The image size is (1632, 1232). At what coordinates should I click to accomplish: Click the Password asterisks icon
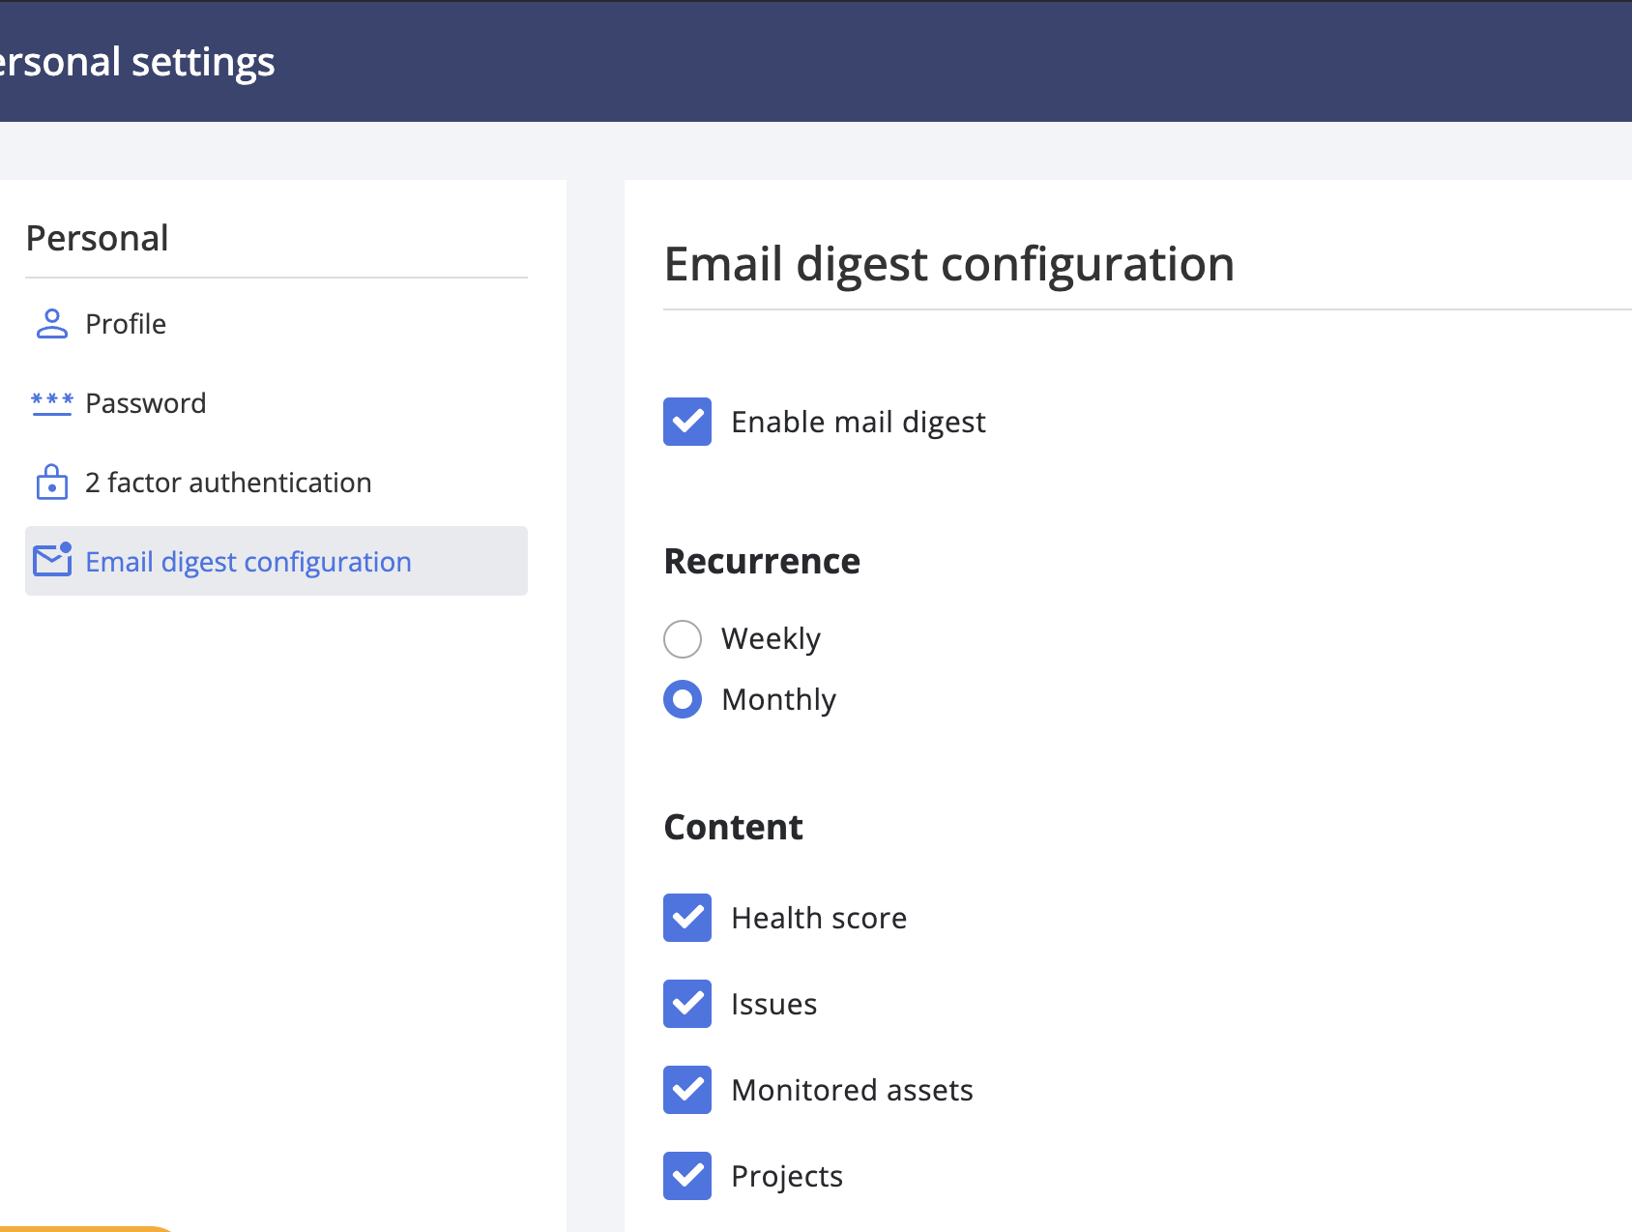coord(52,403)
